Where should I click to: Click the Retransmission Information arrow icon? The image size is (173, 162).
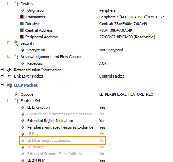click(x=9, y=70)
